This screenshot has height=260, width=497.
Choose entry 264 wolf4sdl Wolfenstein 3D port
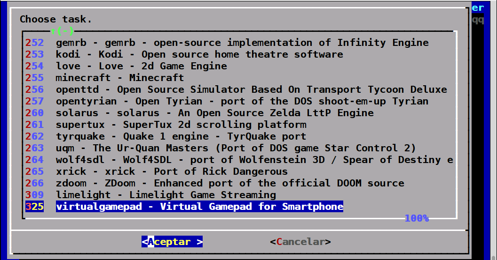[x=239, y=160]
